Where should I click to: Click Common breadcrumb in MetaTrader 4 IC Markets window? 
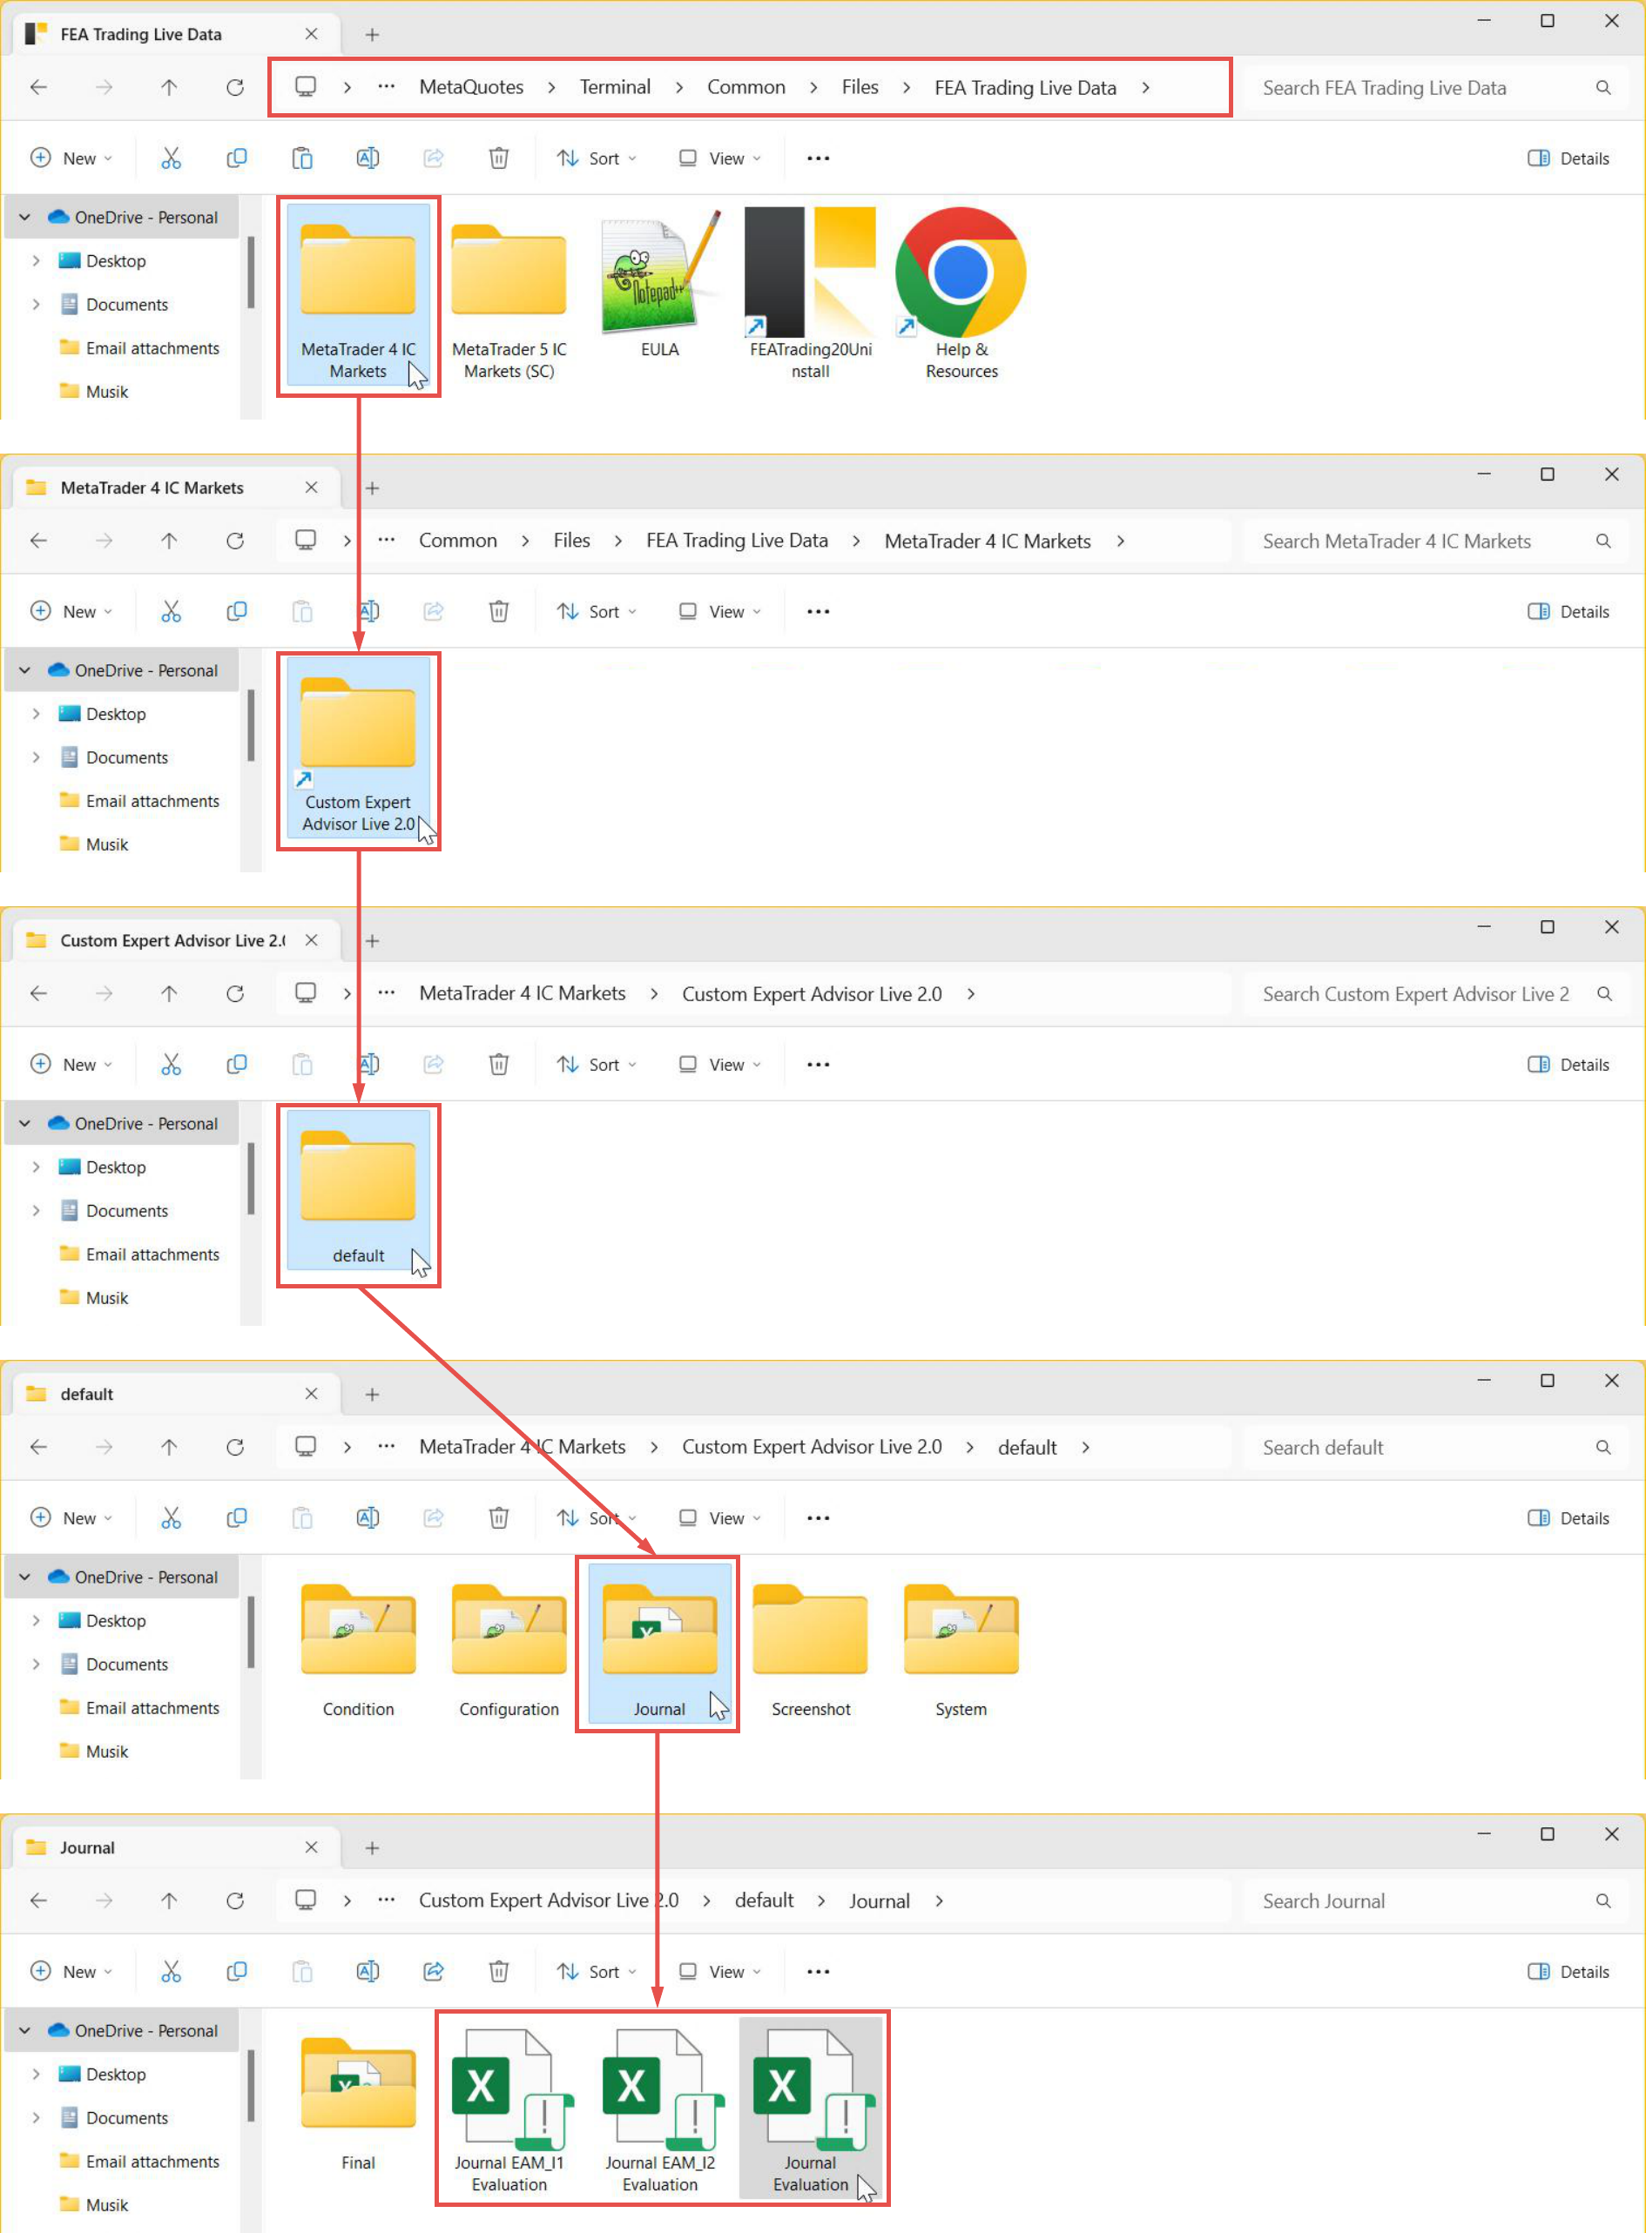[x=457, y=541]
